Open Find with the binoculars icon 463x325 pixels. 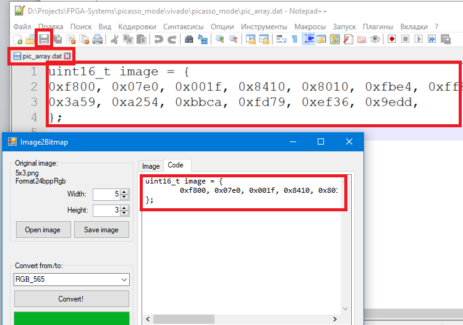(189, 39)
